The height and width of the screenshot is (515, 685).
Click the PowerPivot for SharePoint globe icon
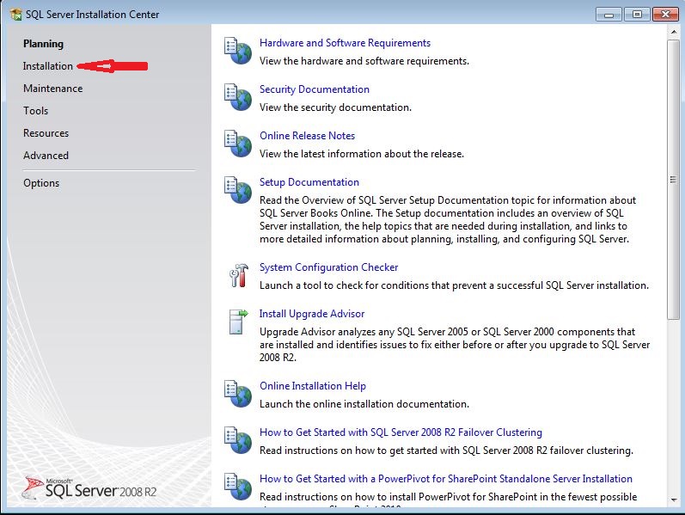(x=238, y=486)
